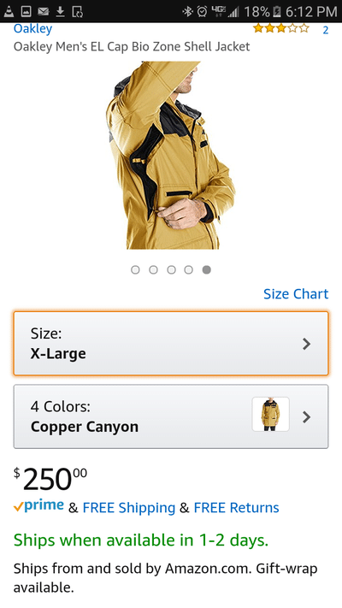342x608 pixels.
Task: Tap the image notification icon in status bar
Action: coord(26,12)
